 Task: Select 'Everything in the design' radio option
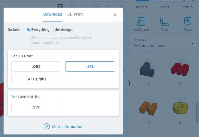pos(28,30)
